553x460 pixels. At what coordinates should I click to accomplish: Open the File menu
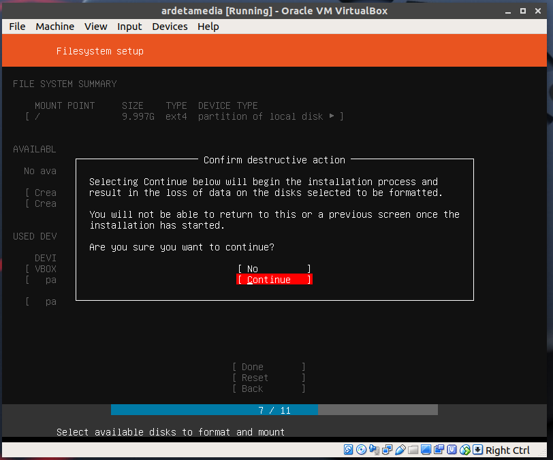click(x=17, y=27)
